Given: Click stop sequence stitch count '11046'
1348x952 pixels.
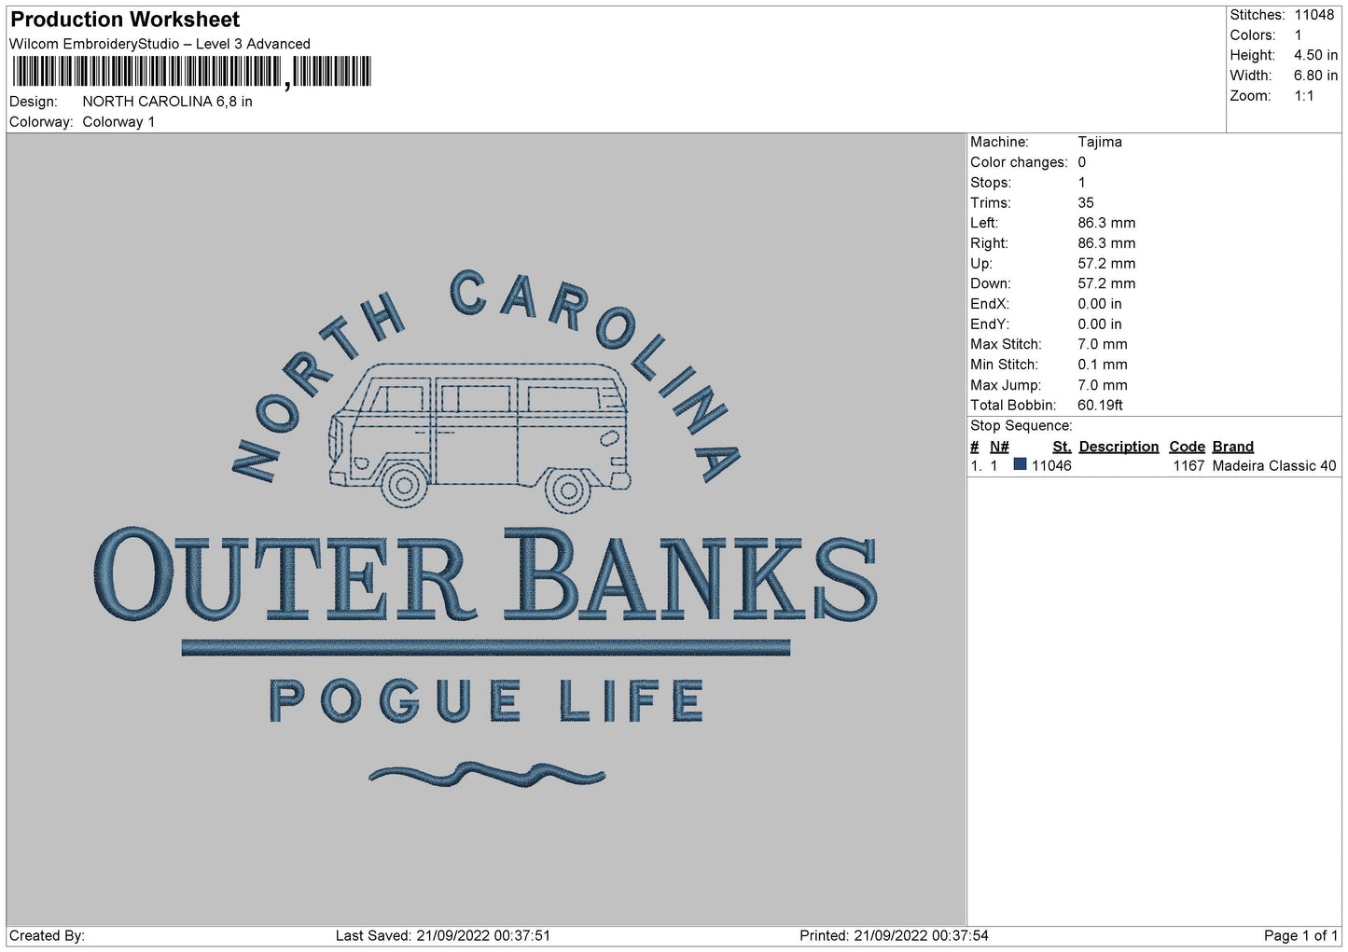Looking at the screenshot, I should point(1051,465).
